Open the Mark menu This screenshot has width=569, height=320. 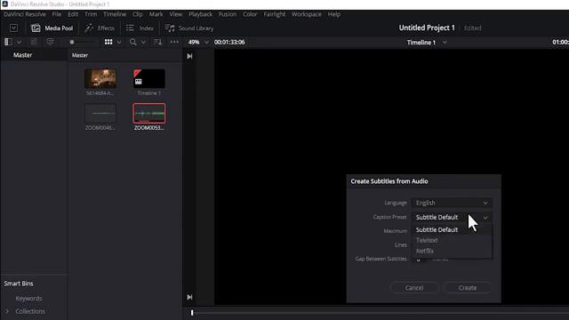(x=156, y=14)
